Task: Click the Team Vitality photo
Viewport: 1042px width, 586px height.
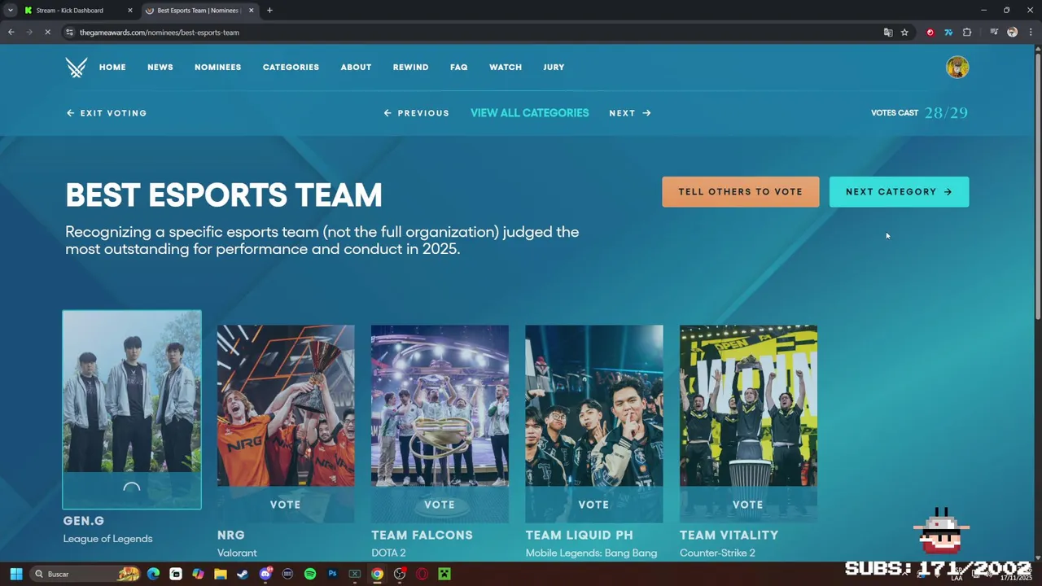Action: click(x=748, y=406)
